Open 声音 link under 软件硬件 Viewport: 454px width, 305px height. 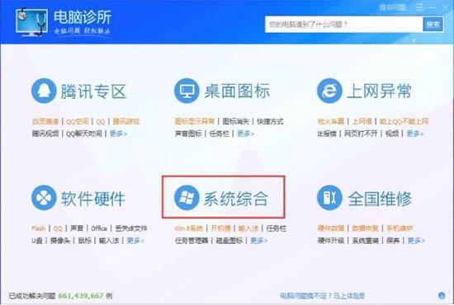click(77, 228)
